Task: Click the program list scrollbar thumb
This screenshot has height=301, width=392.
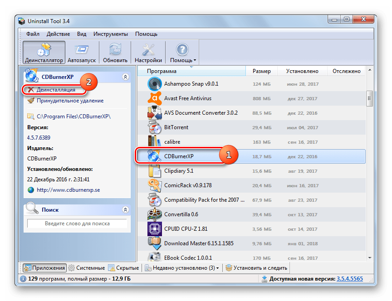Action: coord(369,98)
